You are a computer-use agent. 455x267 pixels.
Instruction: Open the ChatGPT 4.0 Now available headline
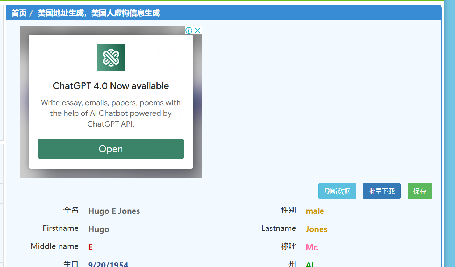coord(111,86)
